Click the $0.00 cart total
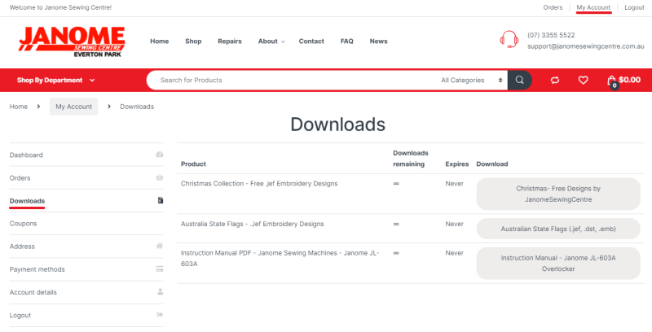The height and width of the screenshot is (332, 652). pos(629,80)
